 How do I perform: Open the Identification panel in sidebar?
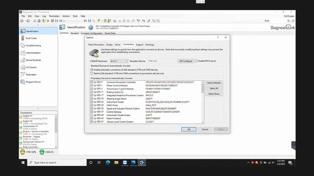(x=38, y=31)
